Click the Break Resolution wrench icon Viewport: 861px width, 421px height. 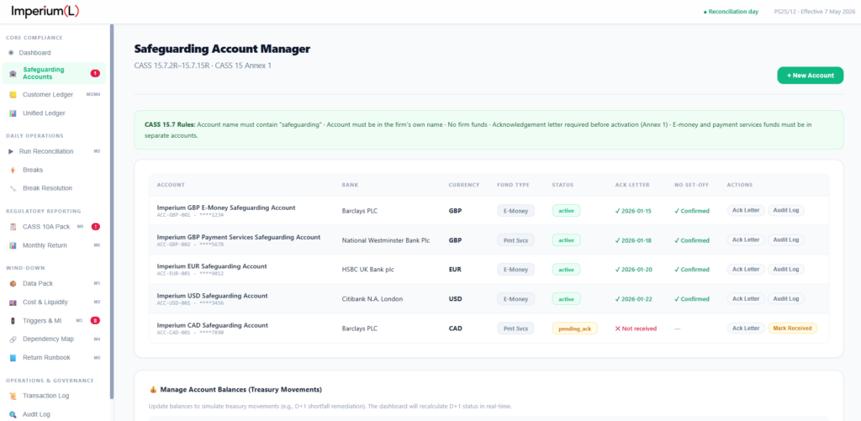click(13, 188)
